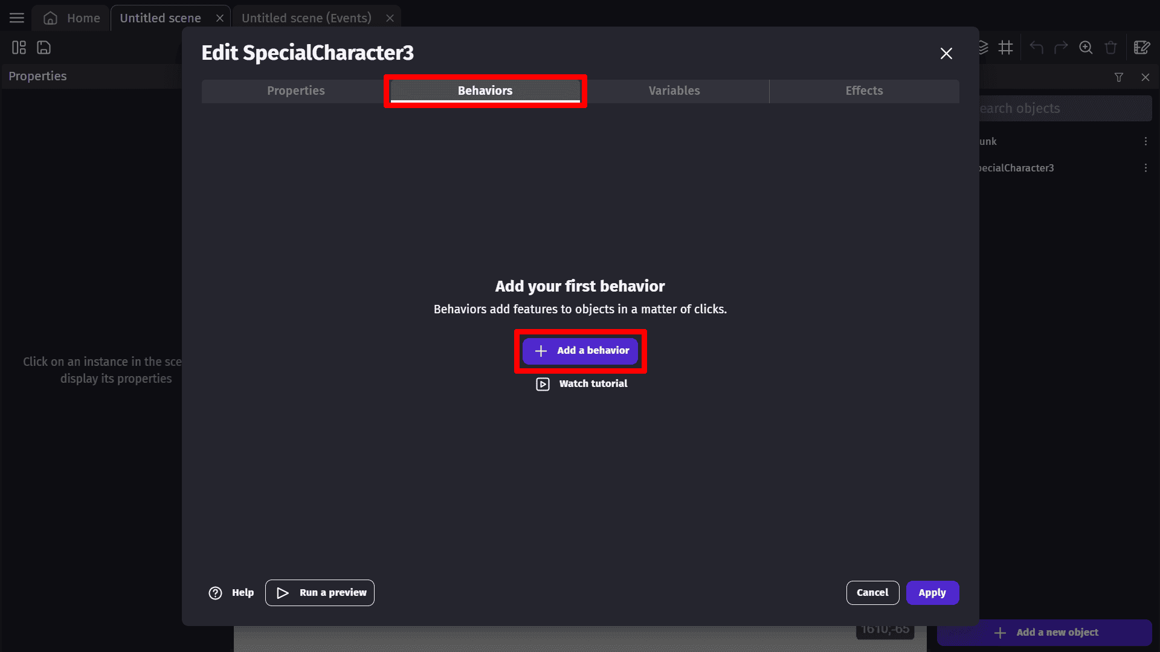Click the save project icon
Viewport: 1160px width, 652px height.
[x=43, y=48]
